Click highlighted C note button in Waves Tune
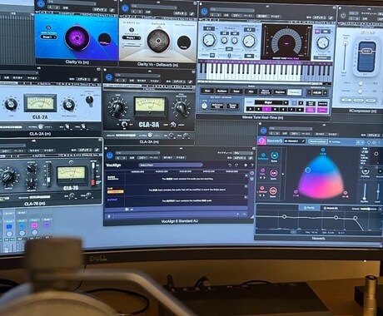 267,109
